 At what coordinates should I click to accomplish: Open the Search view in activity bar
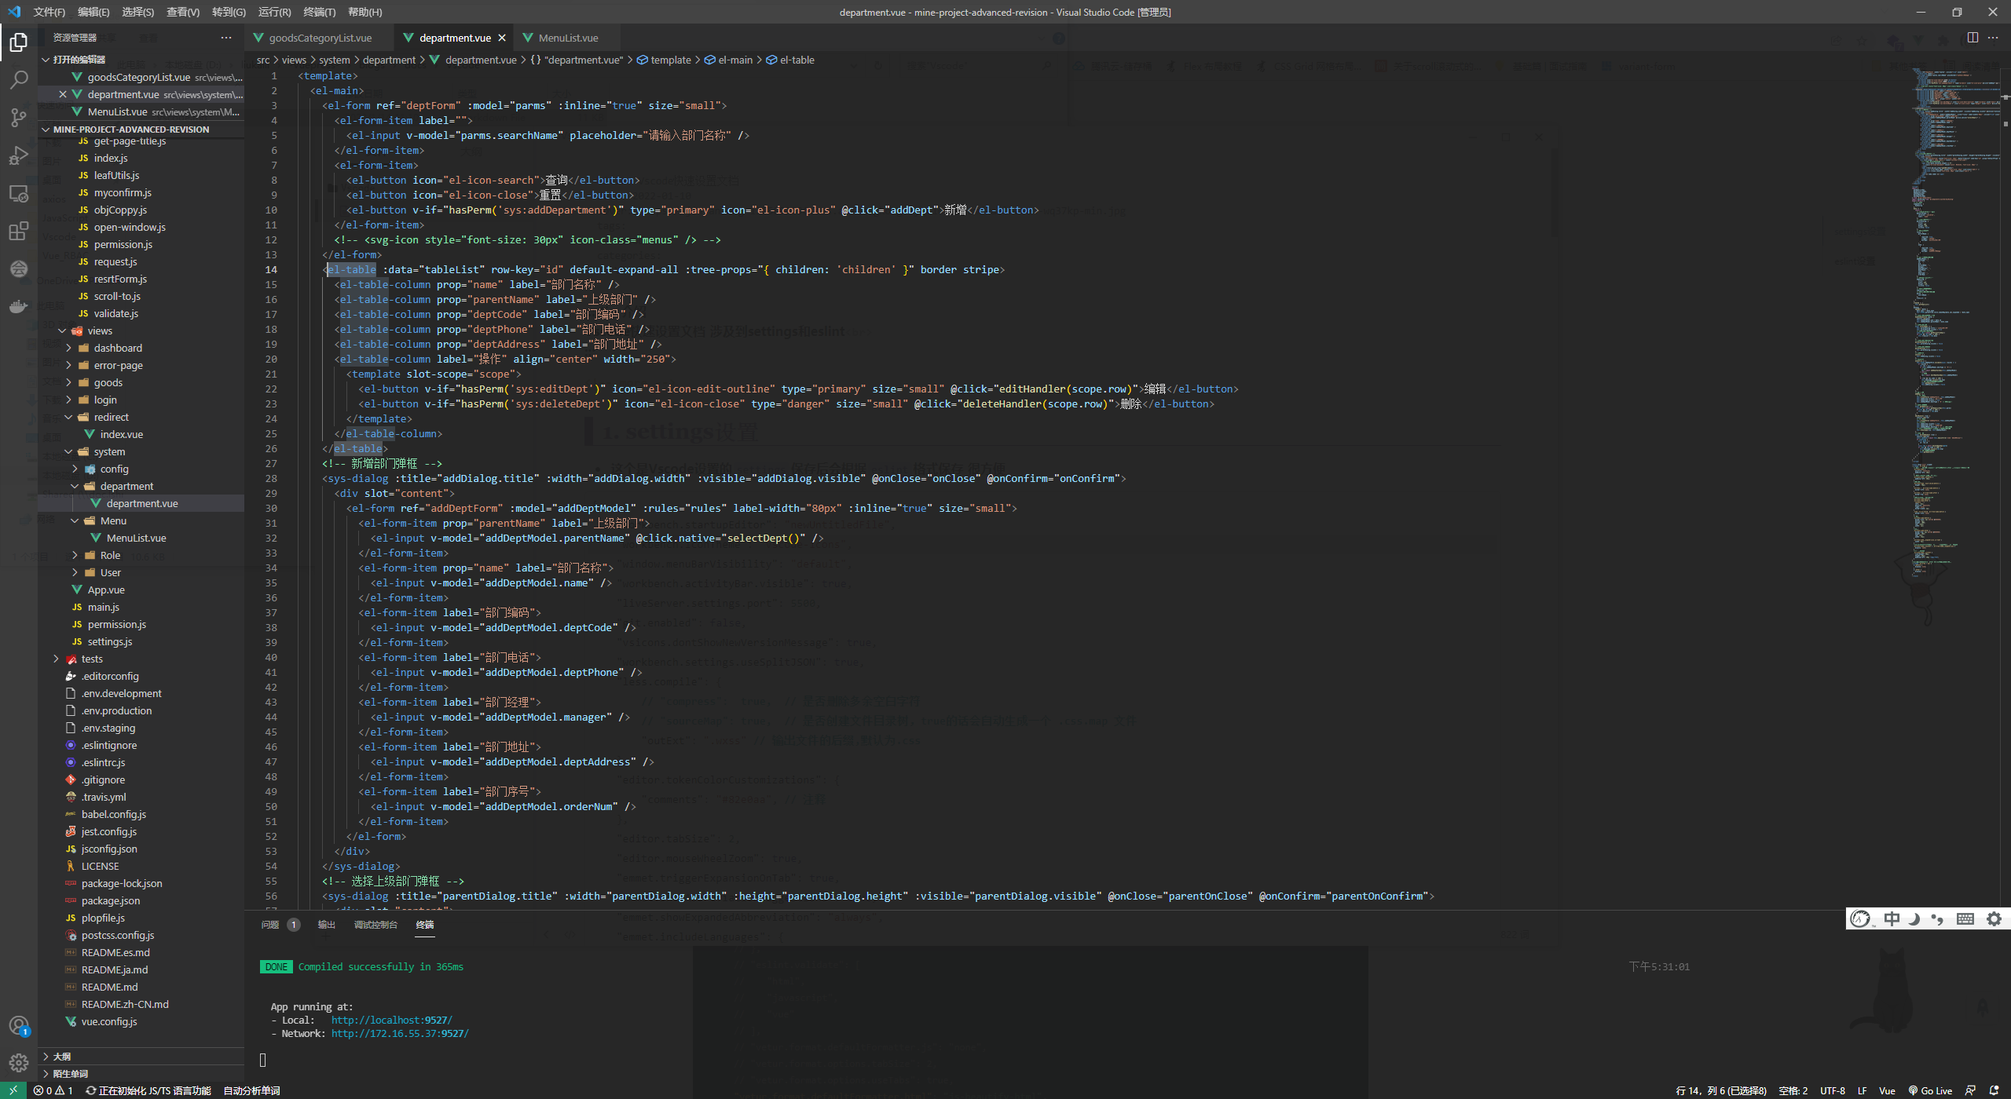pyautogui.click(x=19, y=80)
